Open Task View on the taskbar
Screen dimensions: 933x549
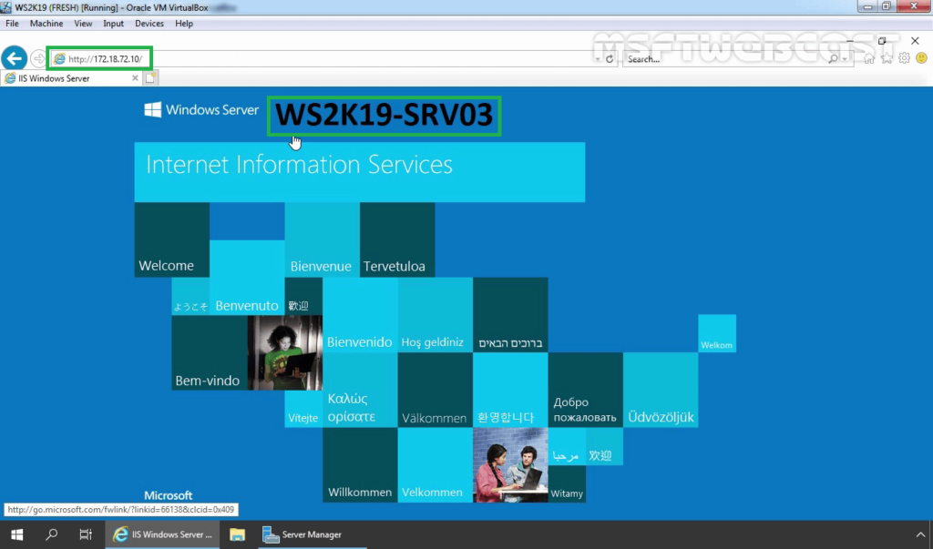pyautogui.click(x=86, y=534)
